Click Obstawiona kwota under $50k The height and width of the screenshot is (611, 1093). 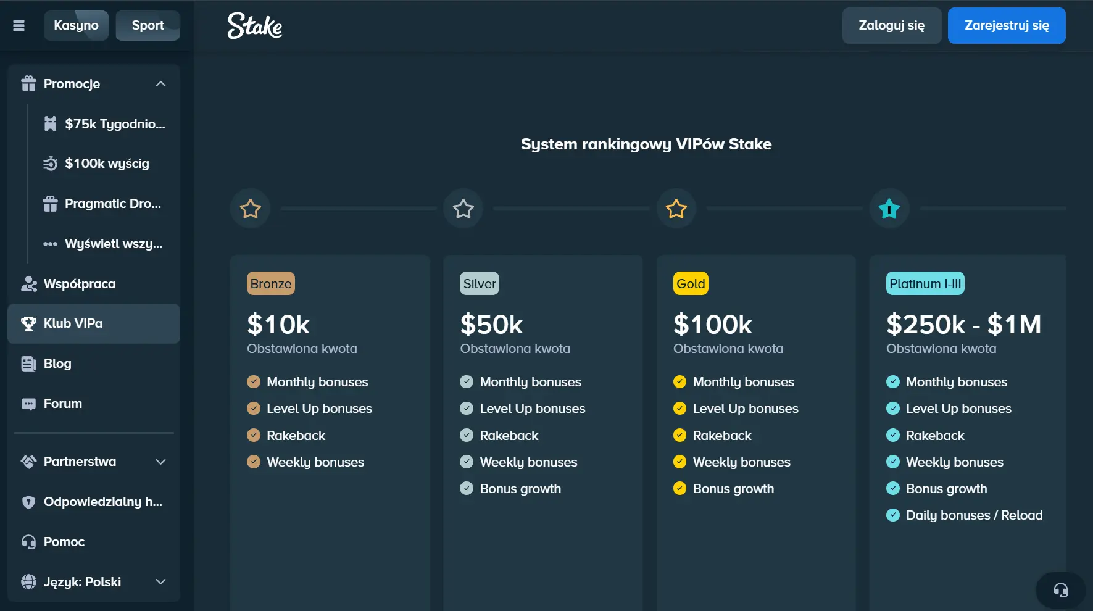tap(515, 349)
